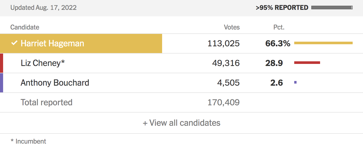Click Cheney's 28.9 percentage value

coord(274,63)
